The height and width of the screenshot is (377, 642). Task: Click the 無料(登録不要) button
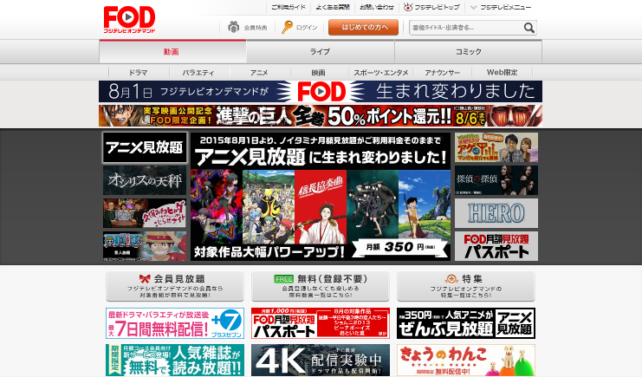pyautogui.click(x=321, y=286)
